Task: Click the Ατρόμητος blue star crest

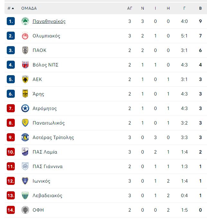Action: click(x=25, y=108)
